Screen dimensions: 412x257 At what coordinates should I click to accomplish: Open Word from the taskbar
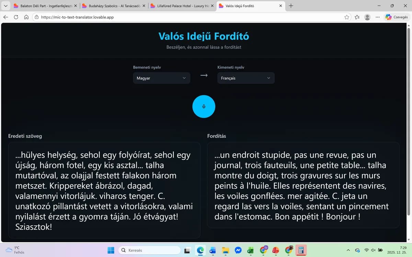coord(213,250)
